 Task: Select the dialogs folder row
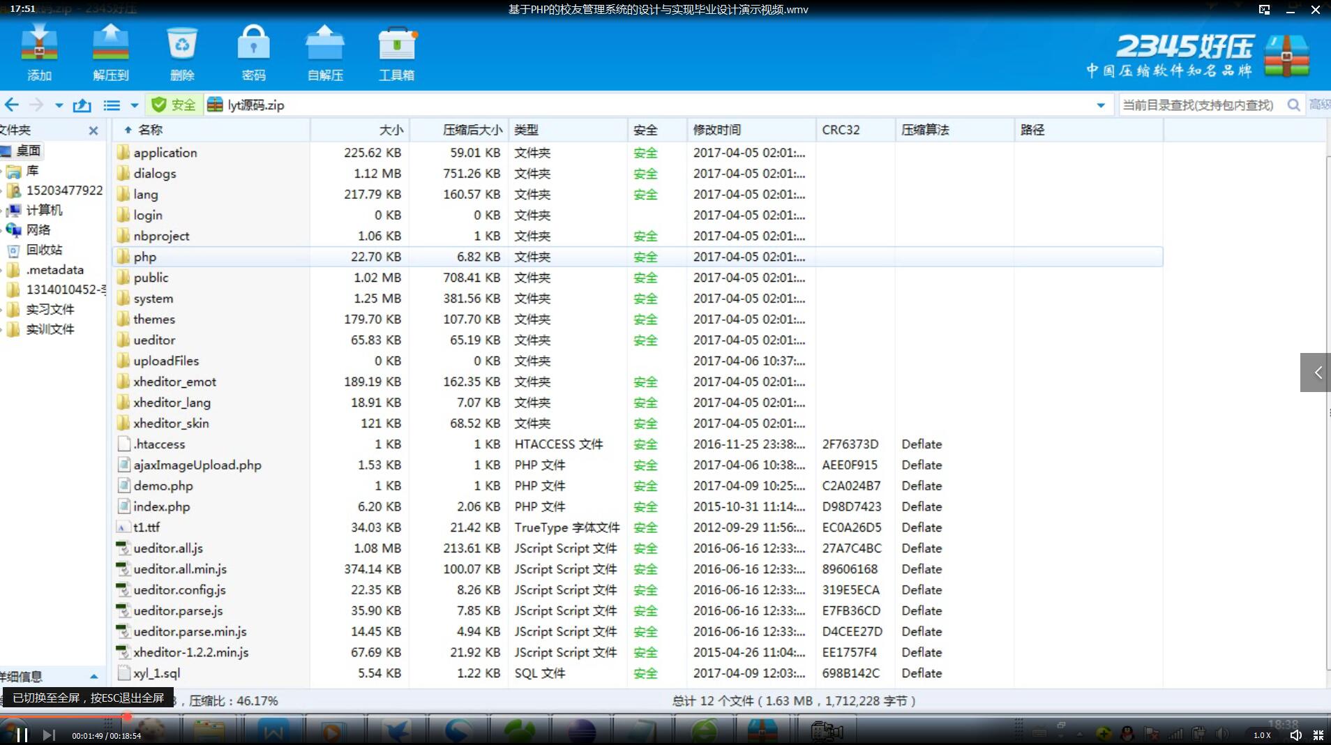638,174
